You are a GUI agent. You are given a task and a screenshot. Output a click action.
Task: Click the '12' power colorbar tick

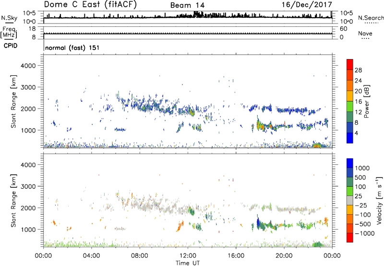tap(358, 112)
